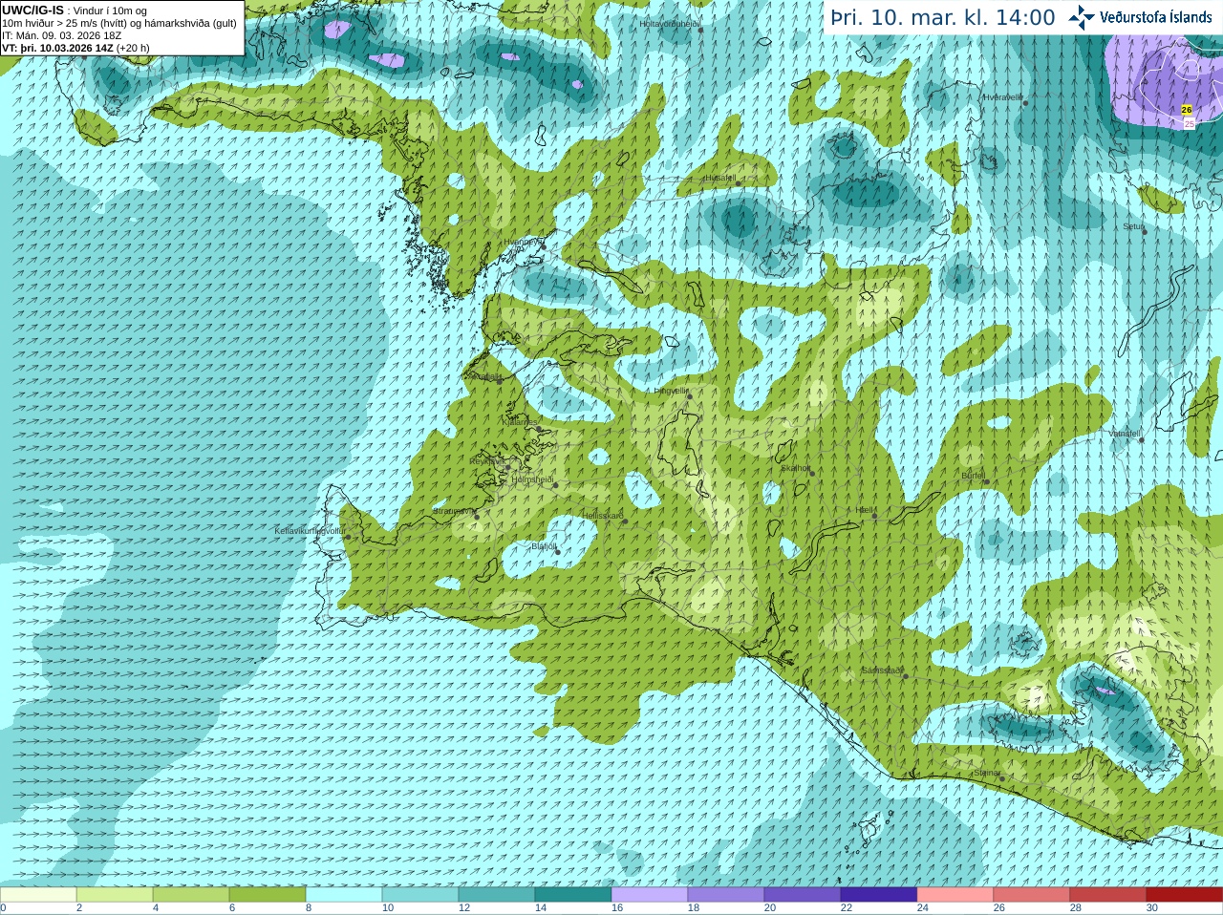Click the 12–14 m/s teal legend swatch
This screenshot has width=1223, height=915.
(x=497, y=895)
